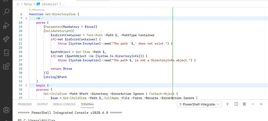This screenshot has height=121, width=268.
Task: Open the Live Share arrow icon
Action: coord(6,39)
